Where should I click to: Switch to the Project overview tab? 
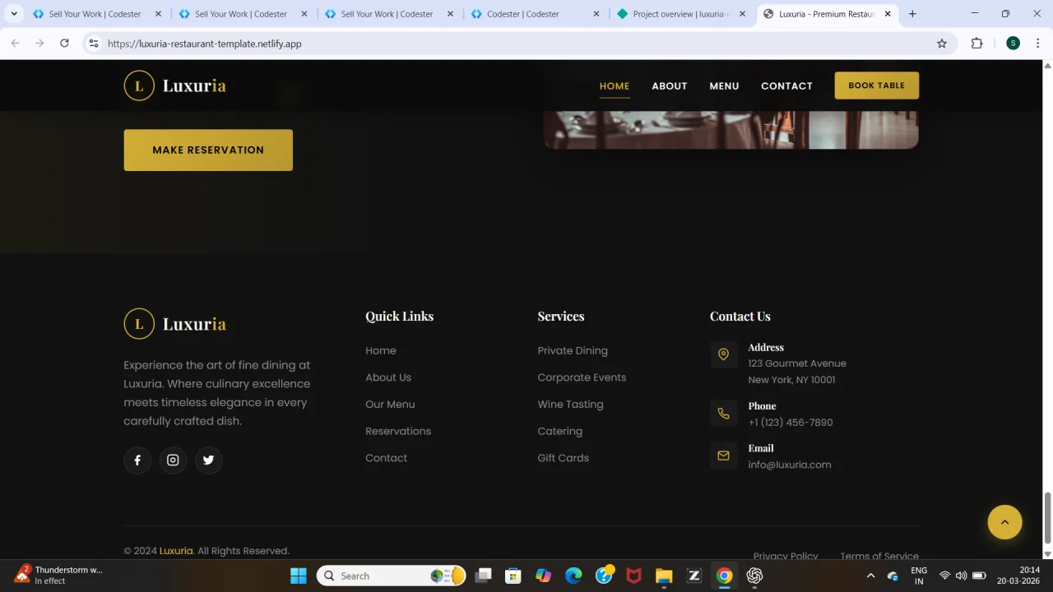tap(683, 14)
